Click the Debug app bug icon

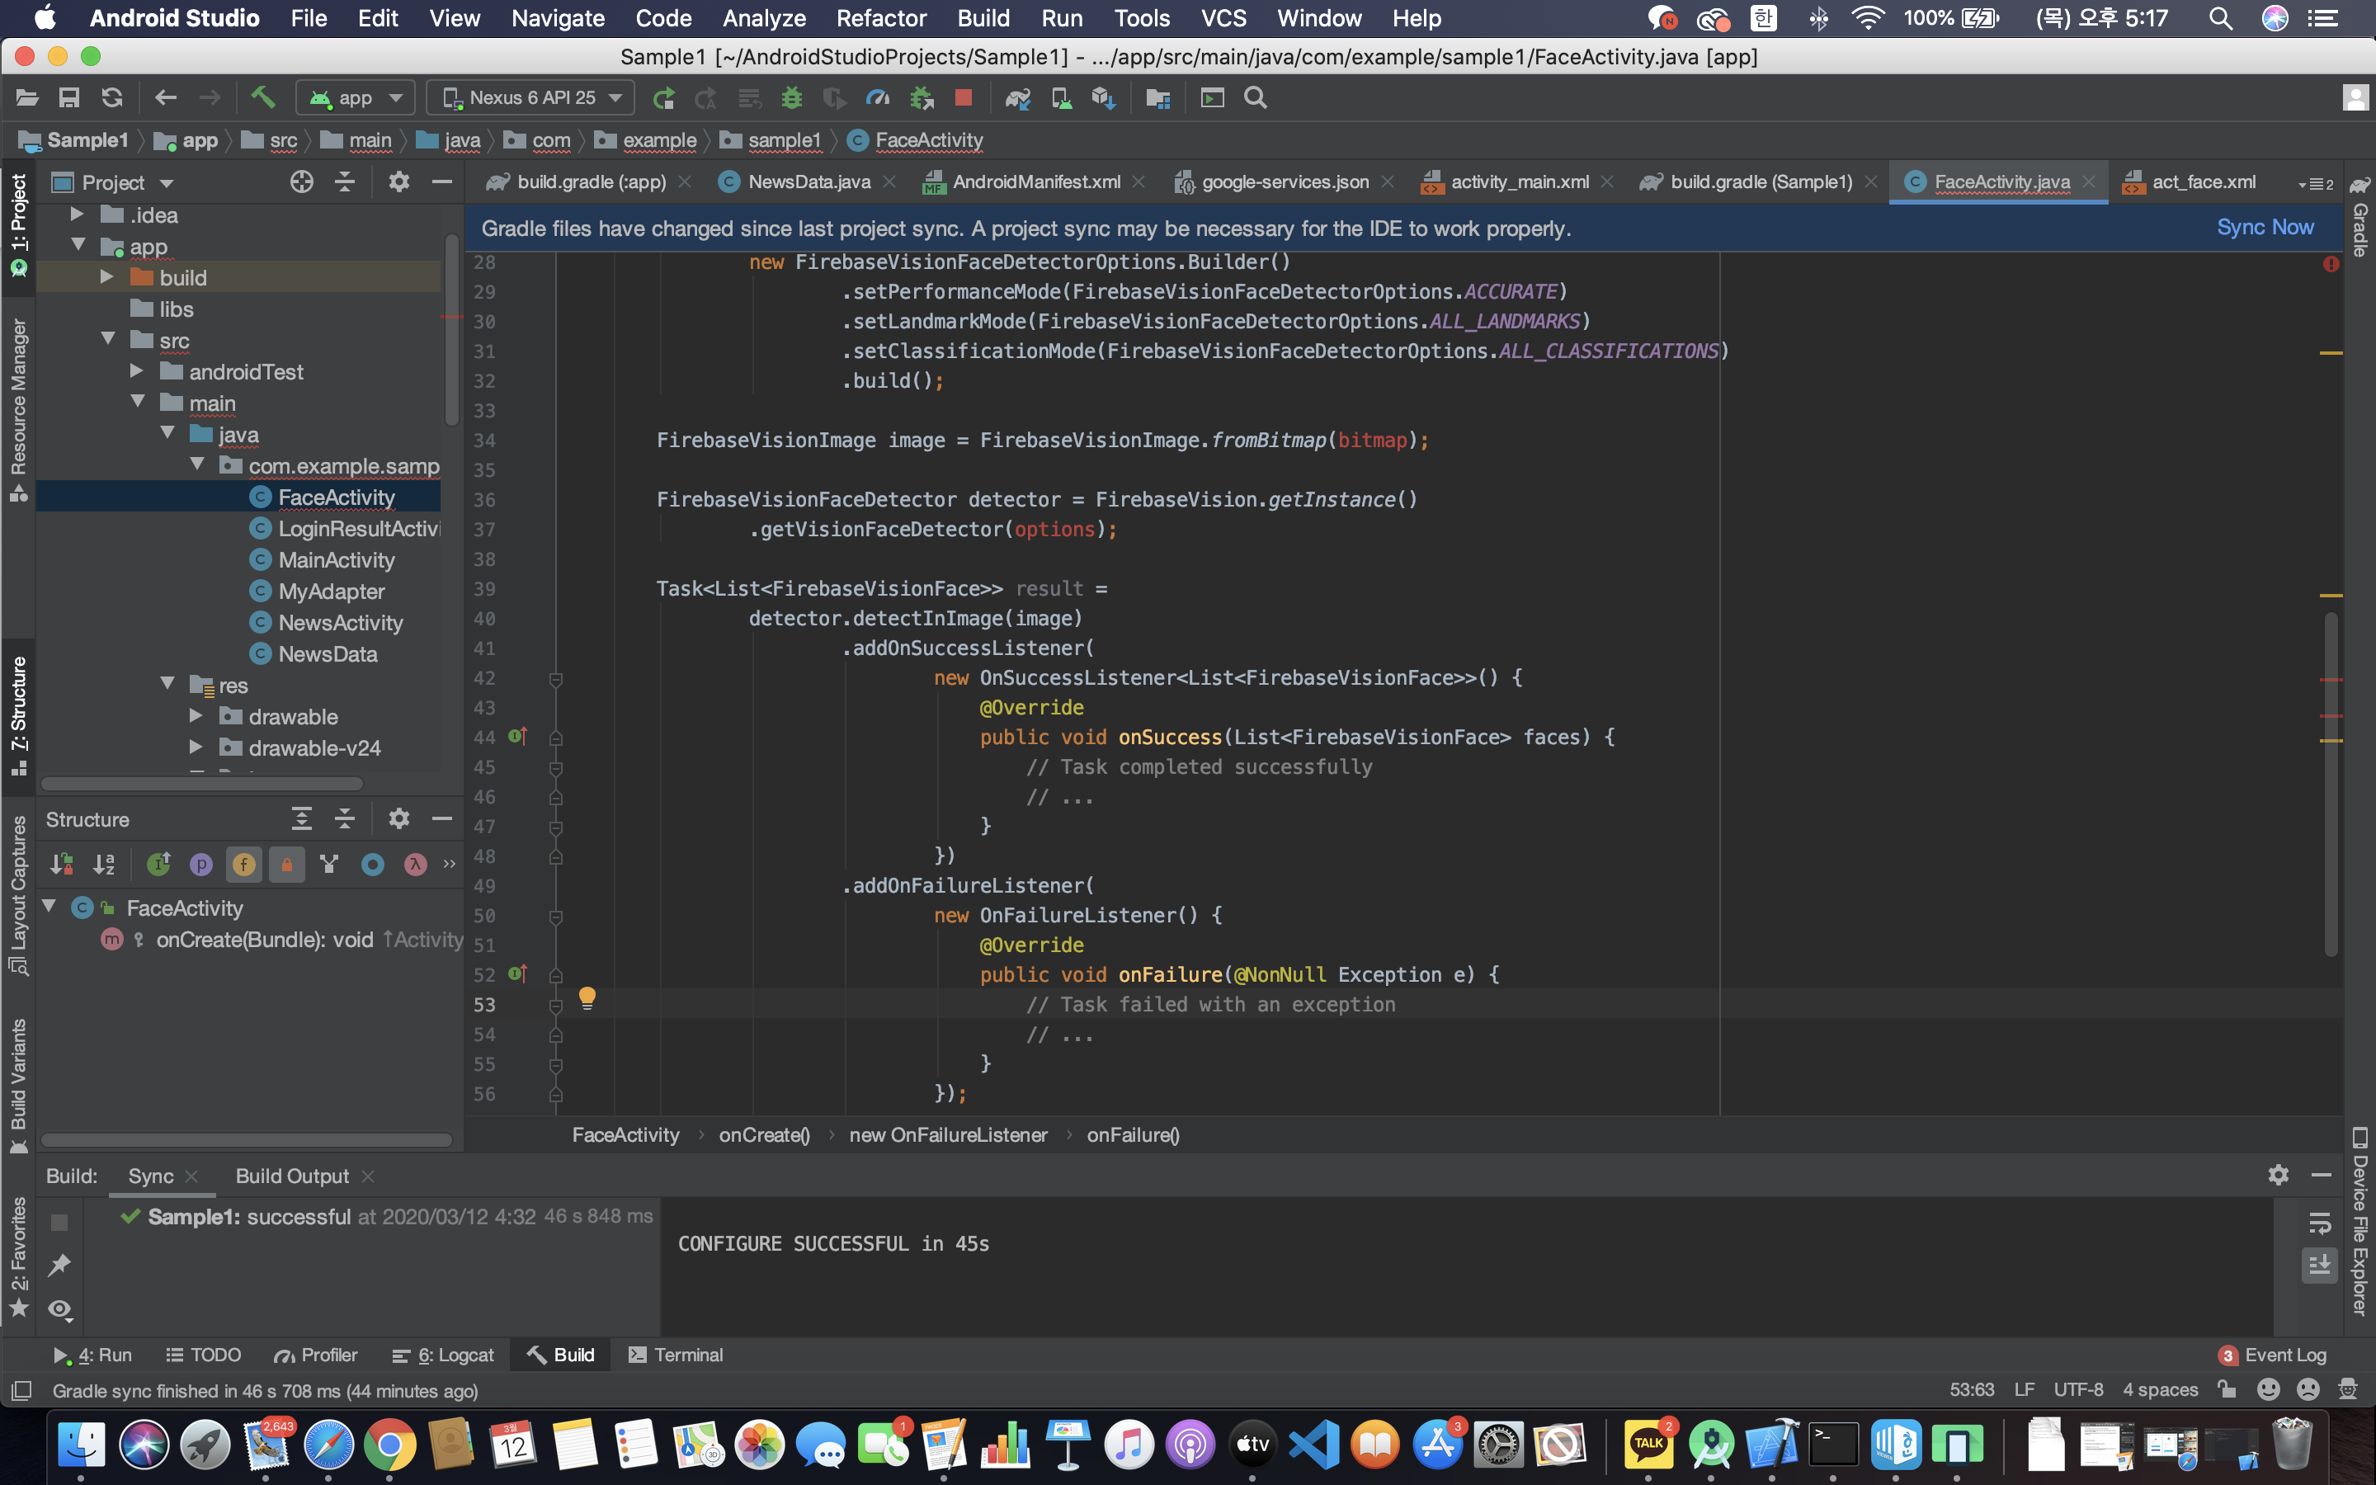791,97
